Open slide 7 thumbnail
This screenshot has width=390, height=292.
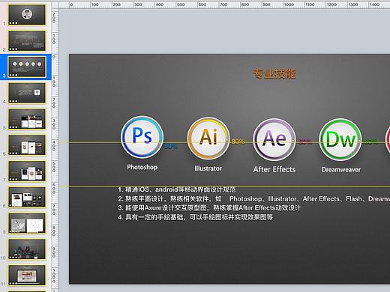[x=27, y=171]
